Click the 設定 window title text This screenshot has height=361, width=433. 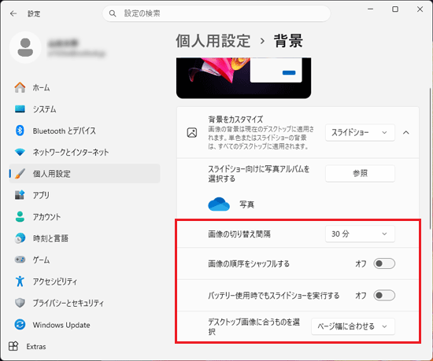point(34,13)
